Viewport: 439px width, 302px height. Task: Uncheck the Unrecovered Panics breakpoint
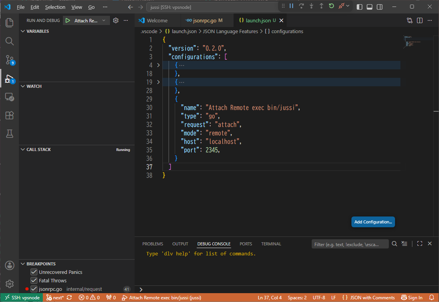click(x=34, y=272)
